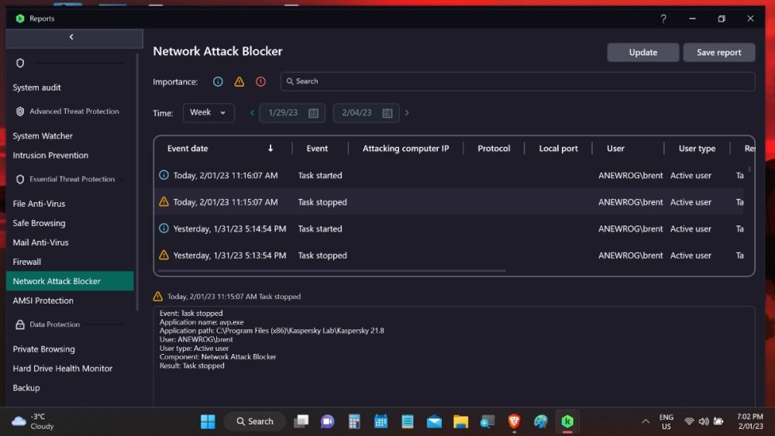Open Mail Anti-Virus report
Screen dimensions: 775x436
pyautogui.click(x=40, y=242)
